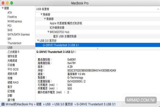Click Mrmad的MacBook Pro in the path bar

[x=19, y=104]
